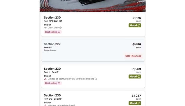Click the Good badge on Row L listing

[135, 77]
